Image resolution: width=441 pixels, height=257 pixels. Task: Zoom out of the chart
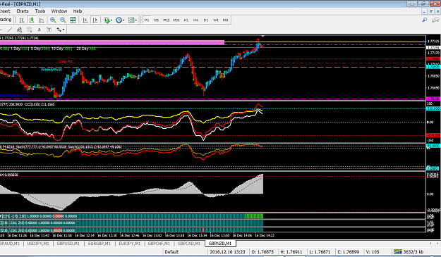(63, 20)
